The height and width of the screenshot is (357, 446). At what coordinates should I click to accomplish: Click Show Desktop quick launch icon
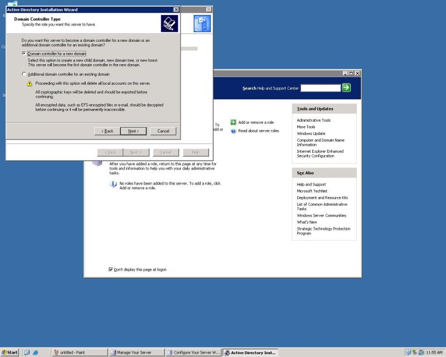click(x=27, y=353)
